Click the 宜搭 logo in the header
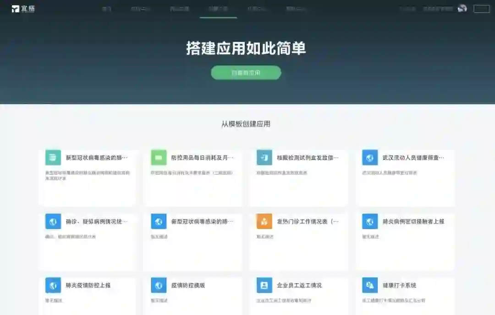The image size is (495, 315). [23, 9]
